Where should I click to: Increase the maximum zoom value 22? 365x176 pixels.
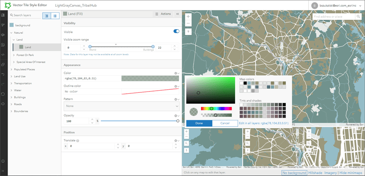(x=175, y=46)
